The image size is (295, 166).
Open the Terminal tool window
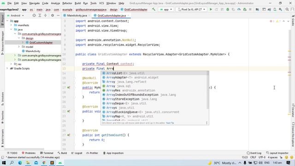point(47,153)
